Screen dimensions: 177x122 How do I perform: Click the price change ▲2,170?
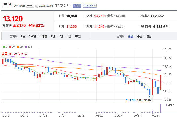pyautogui.click(x=19, y=26)
